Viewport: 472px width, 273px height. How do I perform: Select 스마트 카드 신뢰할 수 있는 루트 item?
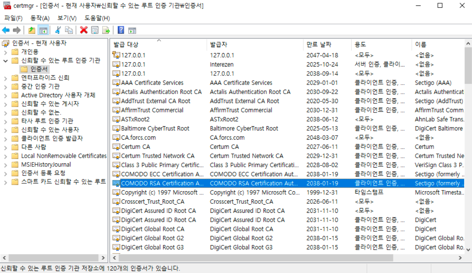(x=63, y=181)
